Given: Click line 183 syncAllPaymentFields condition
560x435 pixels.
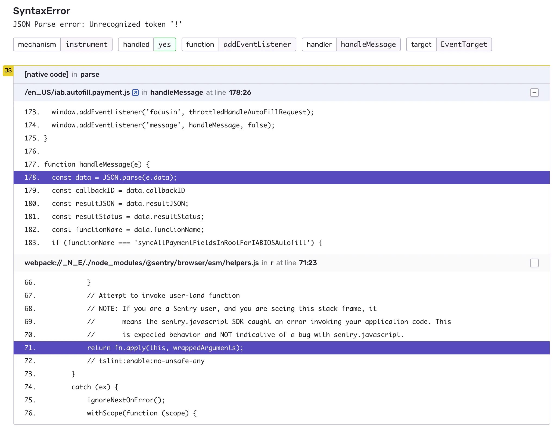Looking at the screenshot, I should coord(187,243).
